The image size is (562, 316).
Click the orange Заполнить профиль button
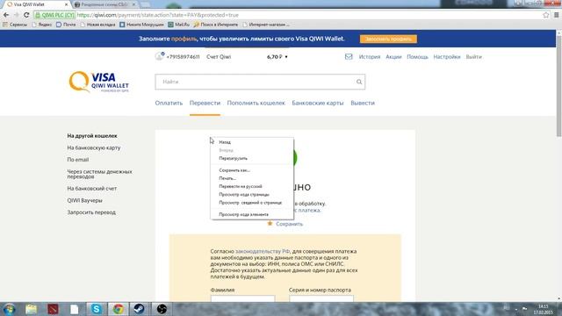(388, 39)
